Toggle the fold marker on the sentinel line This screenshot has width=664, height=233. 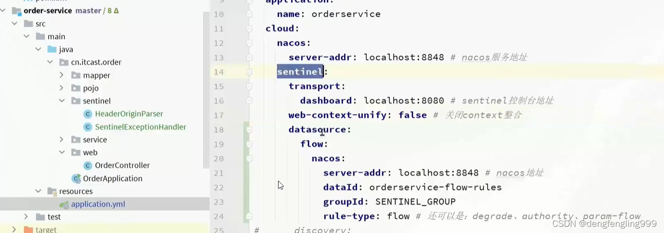pyautogui.click(x=249, y=72)
